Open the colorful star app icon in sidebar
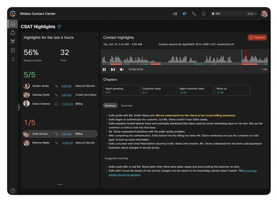Image resolution: width=277 pixels, height=201 pixels. (x=13, y=41)
